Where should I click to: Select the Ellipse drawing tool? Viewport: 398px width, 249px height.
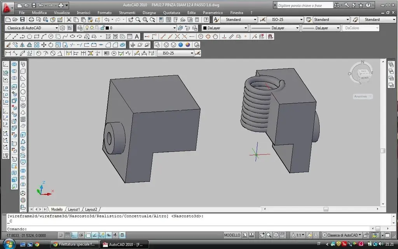[72, 36]
